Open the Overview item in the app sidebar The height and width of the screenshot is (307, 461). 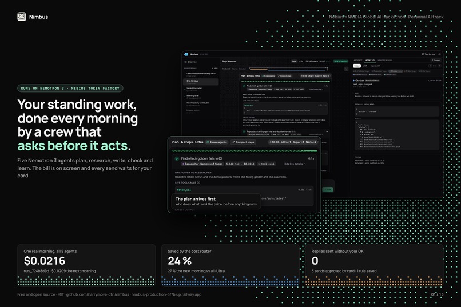pos(190,62)
